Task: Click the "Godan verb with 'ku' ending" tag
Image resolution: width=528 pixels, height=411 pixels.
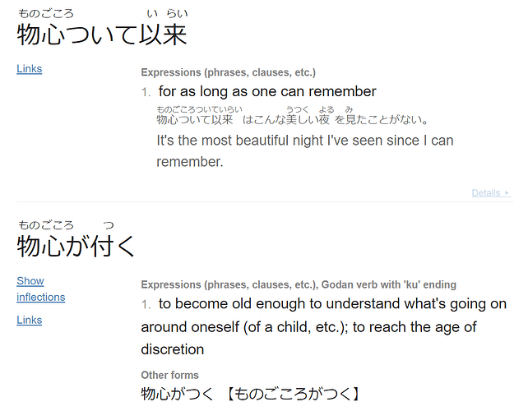Action: (x=389, y=284)
